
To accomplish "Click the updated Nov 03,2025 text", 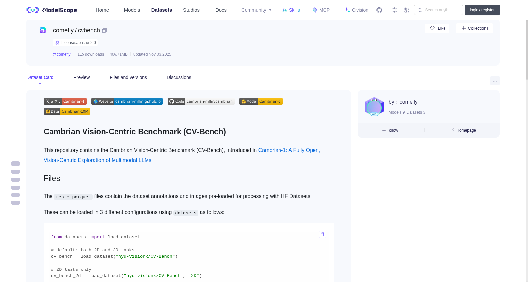I will point(152,54).
